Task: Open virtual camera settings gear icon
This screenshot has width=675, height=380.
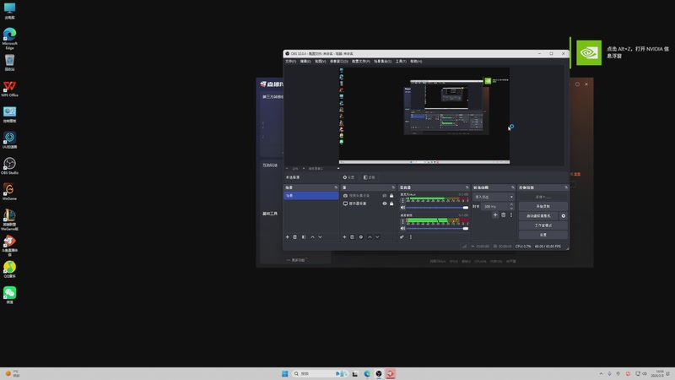Action: [564, 216]
